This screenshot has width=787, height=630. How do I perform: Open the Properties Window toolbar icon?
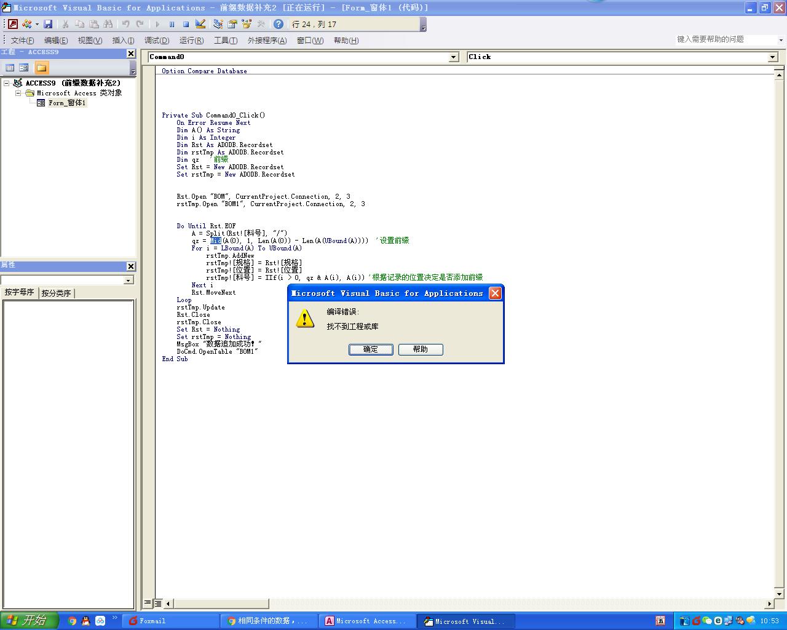(232, 24)
